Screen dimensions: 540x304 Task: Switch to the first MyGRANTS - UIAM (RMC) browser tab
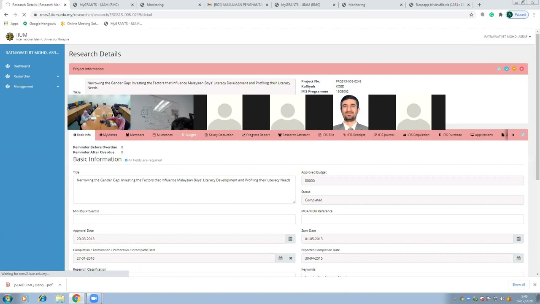pyautogui.click(x=103, y=5)
